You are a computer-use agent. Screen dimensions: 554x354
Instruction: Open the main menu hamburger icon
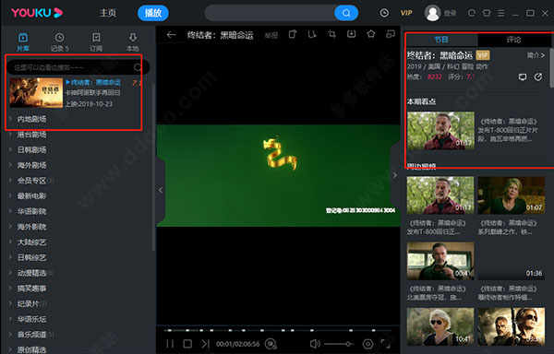tap(500, 13)
